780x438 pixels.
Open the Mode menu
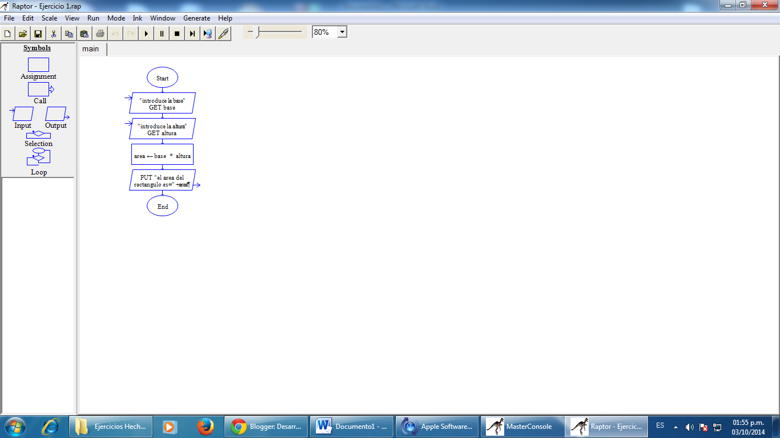coord(116,18)
